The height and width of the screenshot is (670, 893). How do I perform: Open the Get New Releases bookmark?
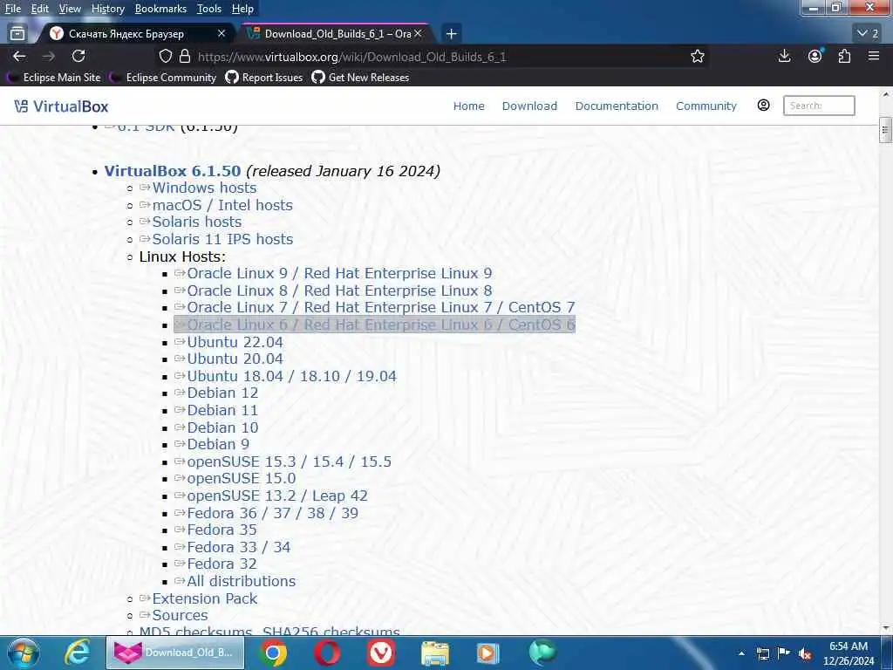pyautogui.click(x=360, y=78)
